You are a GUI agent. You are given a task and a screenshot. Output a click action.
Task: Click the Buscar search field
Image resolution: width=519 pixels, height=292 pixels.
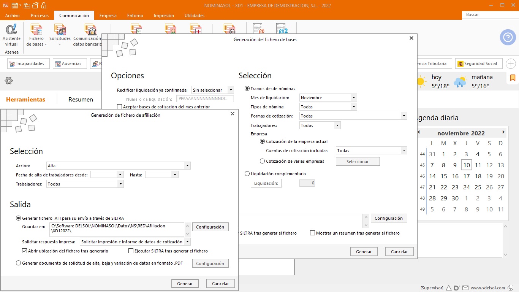(489, 15)
